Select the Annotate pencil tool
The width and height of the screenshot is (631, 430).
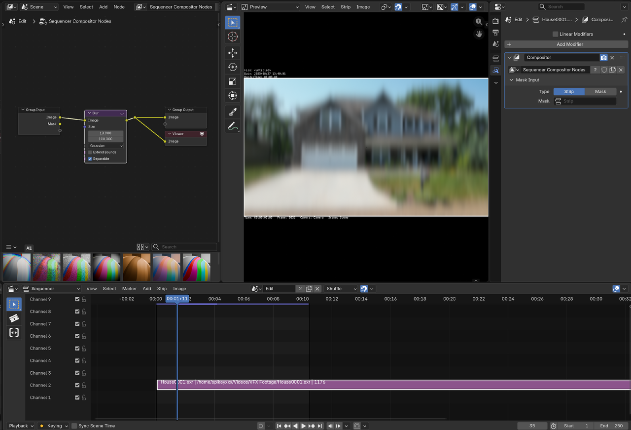233,127
